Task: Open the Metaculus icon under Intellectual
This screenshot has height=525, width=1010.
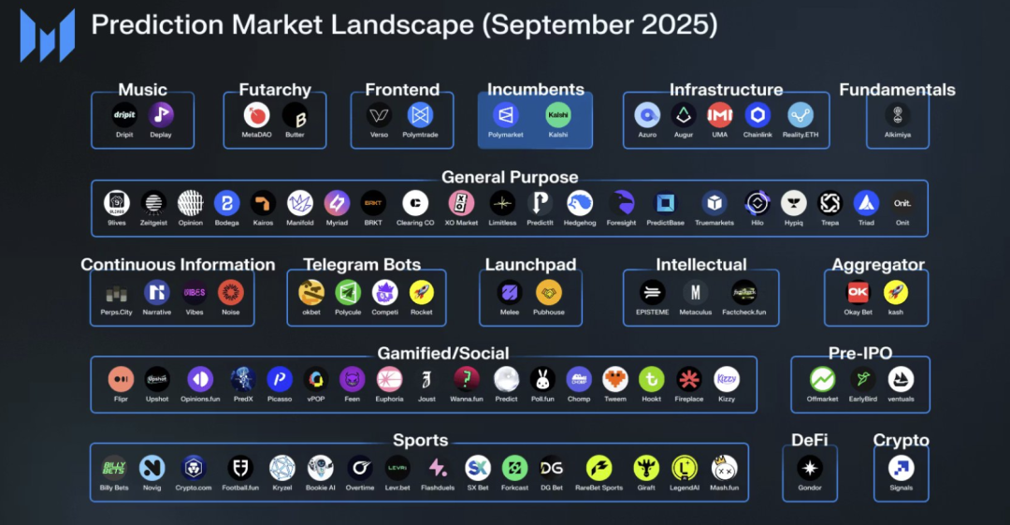Action: point(696,293)
